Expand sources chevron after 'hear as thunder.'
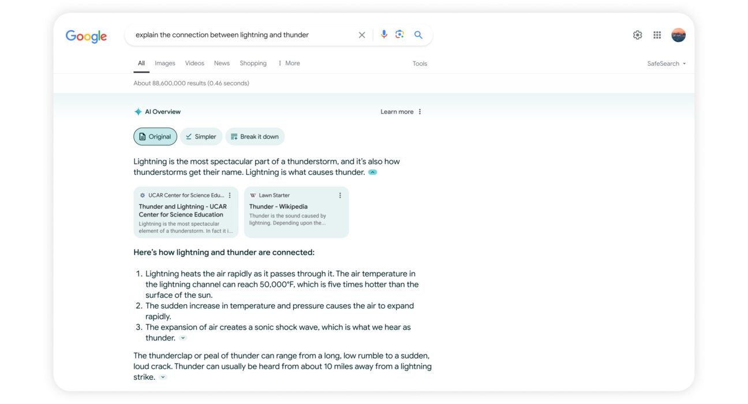748x404 pixels. [183, 338]
